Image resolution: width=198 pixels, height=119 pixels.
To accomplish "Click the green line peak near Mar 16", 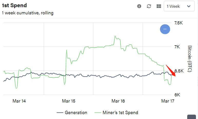I will point(115,36).
